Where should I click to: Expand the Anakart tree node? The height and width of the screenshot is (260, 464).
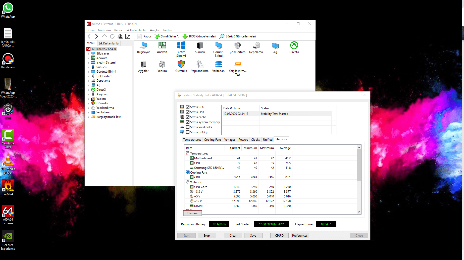[88, 58]
